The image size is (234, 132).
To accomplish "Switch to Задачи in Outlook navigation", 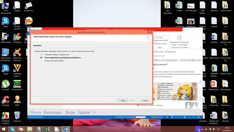I will click(x=84, y=112).
